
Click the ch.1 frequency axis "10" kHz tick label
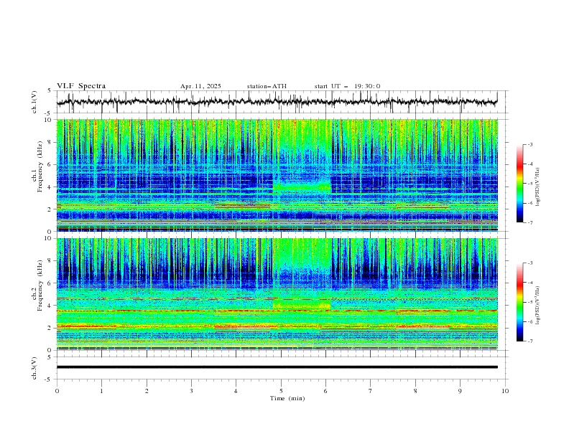[49, 120]
